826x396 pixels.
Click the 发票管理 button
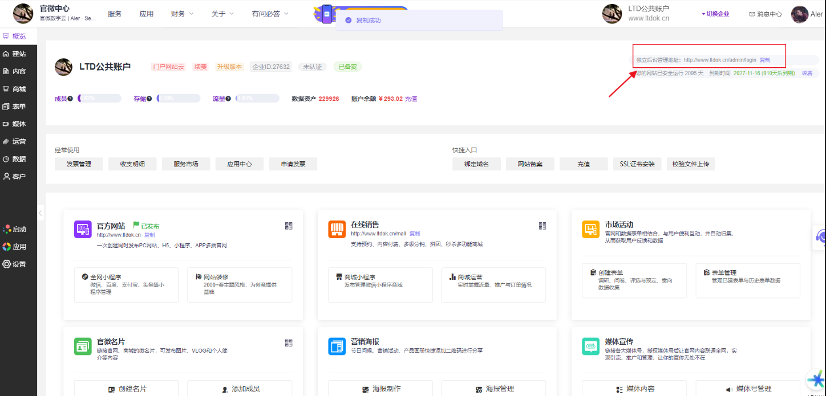click(78, 164)
